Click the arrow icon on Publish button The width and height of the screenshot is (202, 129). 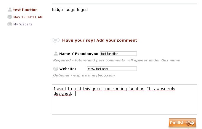[x=191, y=123]
